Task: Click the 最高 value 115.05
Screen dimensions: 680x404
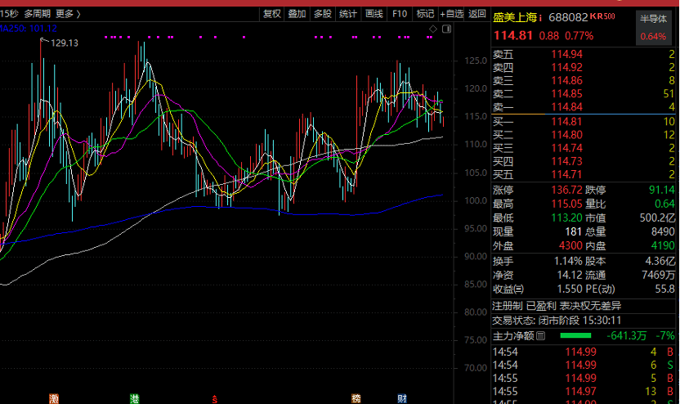Action: point(567,204)
